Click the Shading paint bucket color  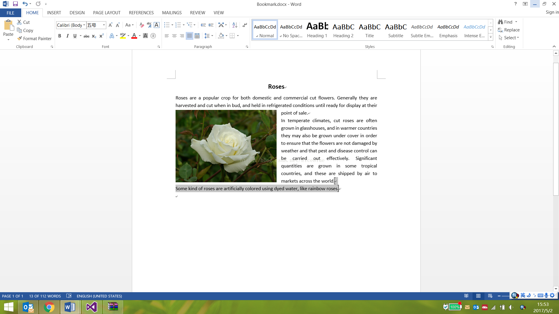pyautogui.click(x=221, y=36)
